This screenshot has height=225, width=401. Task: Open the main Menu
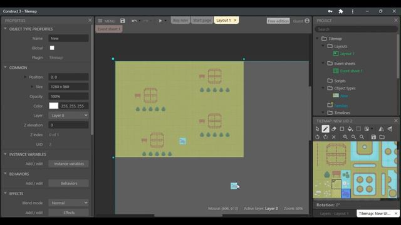pos(107,21)
